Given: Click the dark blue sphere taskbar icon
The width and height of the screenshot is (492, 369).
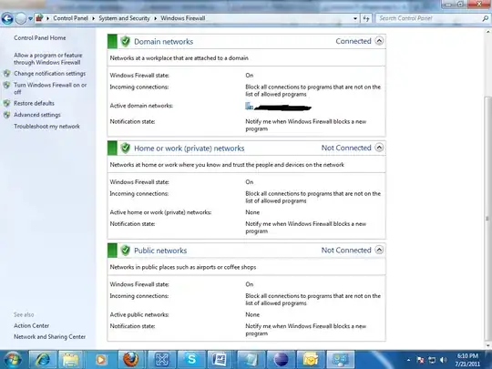Looking at the screenshot, I should (x=281, y=360).
